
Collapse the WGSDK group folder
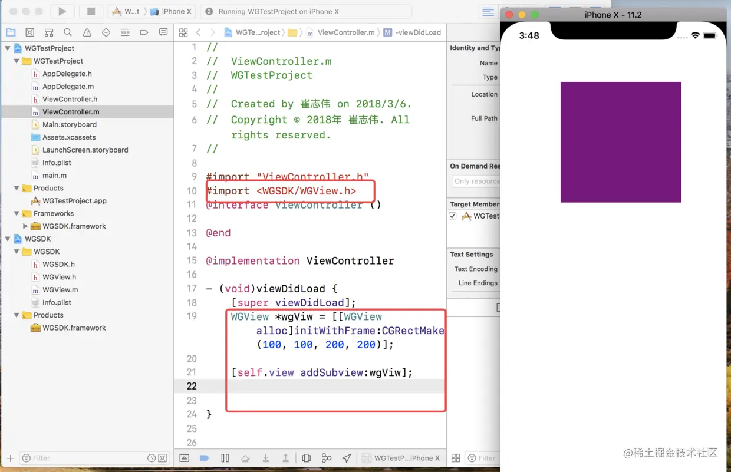point(17,252)
